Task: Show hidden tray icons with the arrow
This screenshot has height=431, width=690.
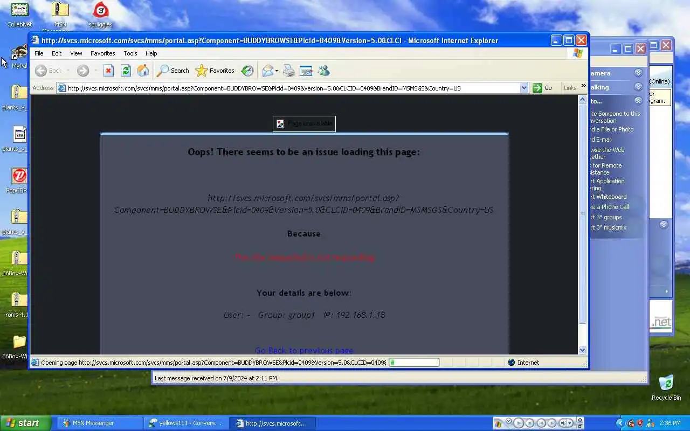Action: pos(620,423)
